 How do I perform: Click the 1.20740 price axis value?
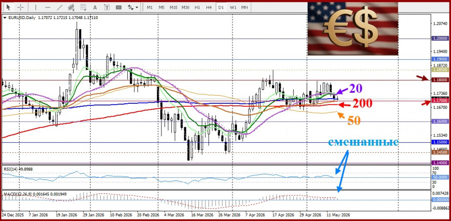(x=440, y=24)
